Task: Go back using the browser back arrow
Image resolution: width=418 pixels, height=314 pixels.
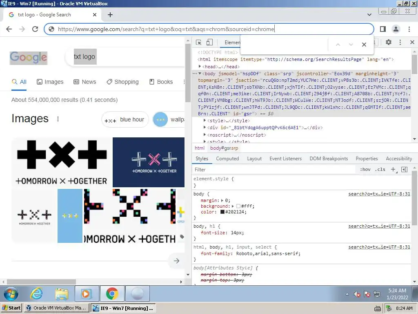Action: coord(9,29)
